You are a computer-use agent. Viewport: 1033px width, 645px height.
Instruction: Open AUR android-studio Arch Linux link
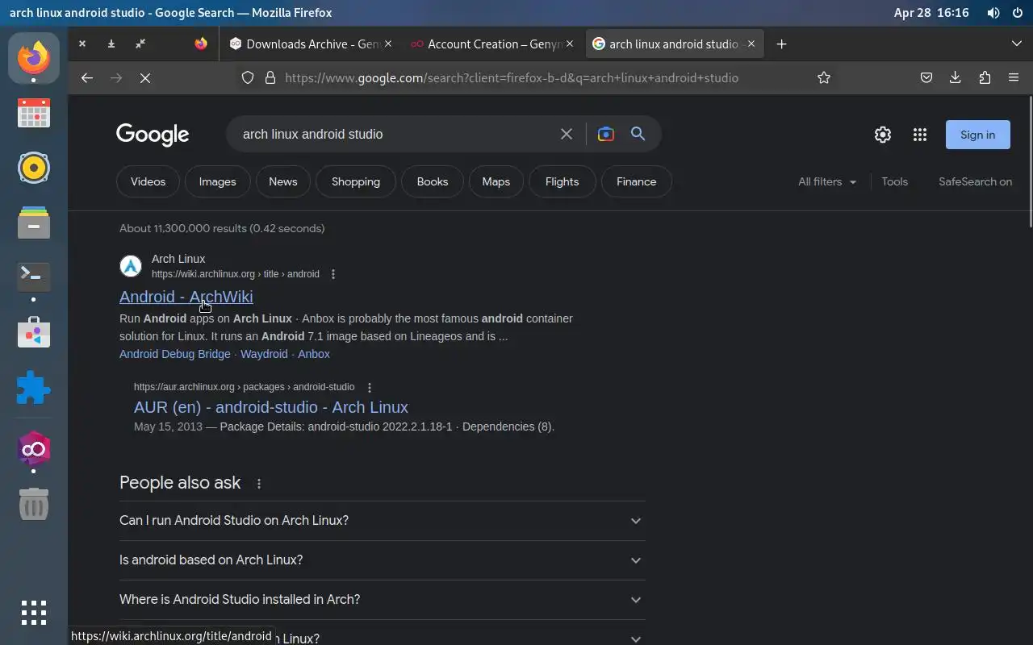coord(271,407)
